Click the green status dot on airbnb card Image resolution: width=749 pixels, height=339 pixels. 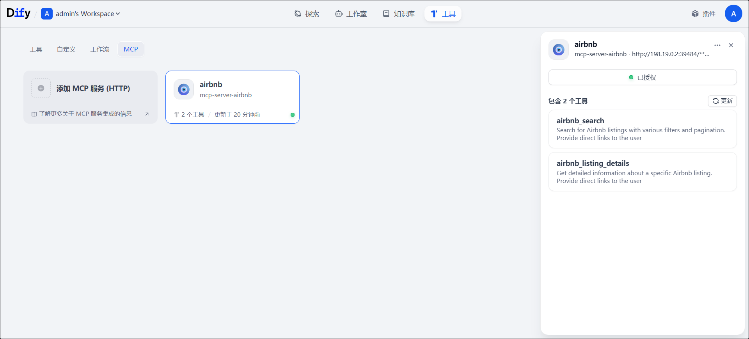point(293,115)
